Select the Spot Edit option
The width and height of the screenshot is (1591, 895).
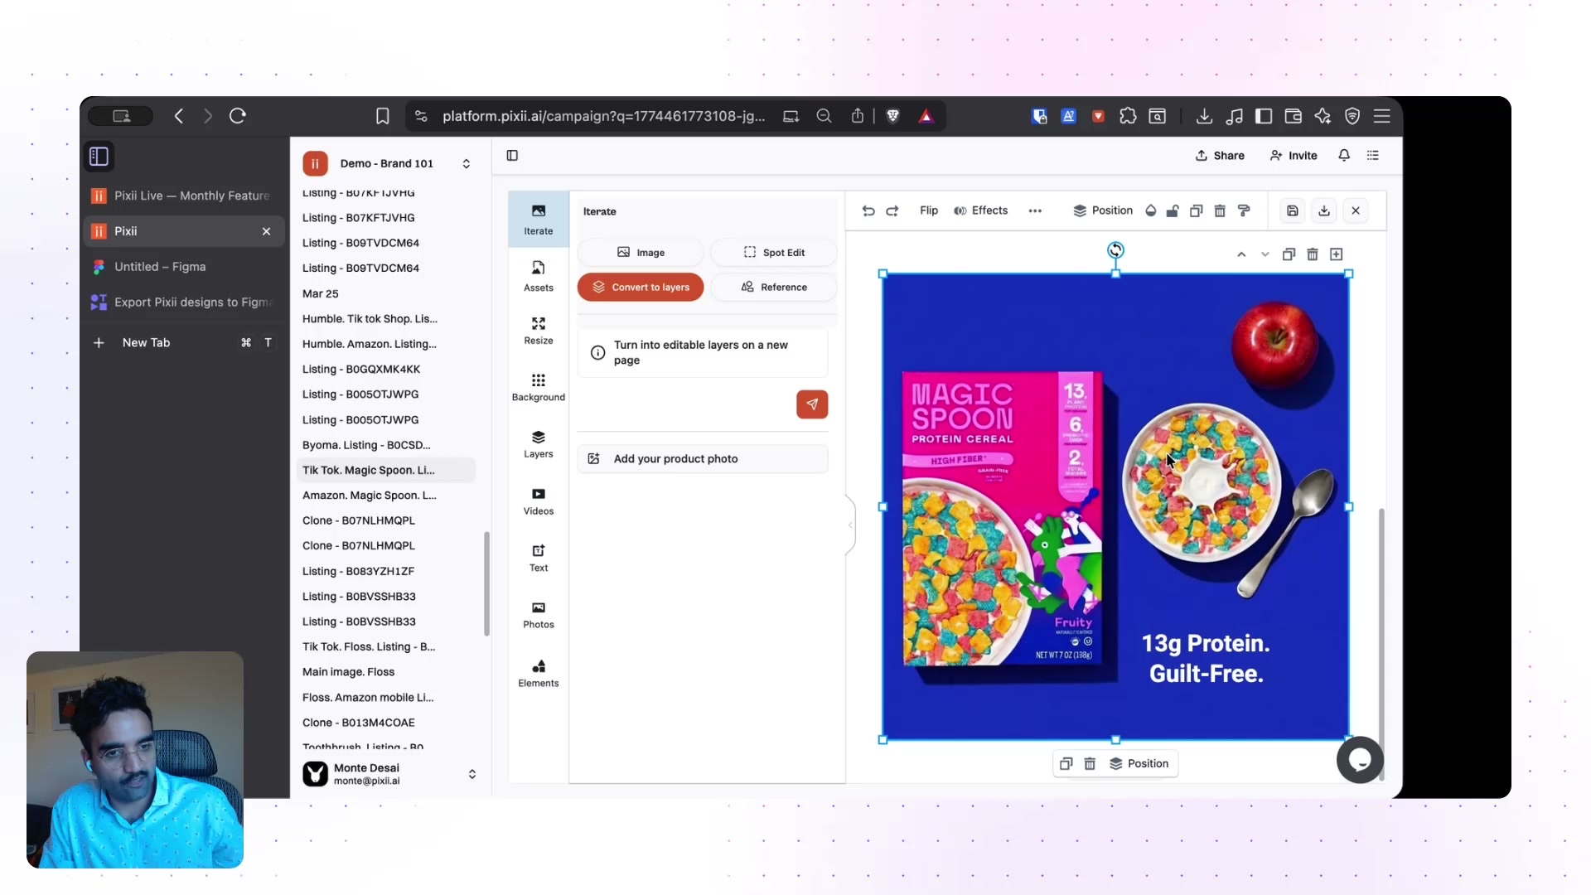tap(773, 253)
